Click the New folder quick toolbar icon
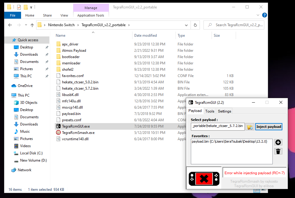 [26, 7]
